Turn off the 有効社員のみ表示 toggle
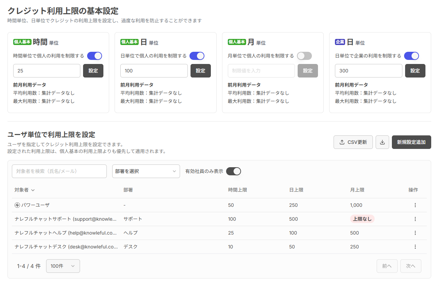Viewport: 439px width, 286px height. click(233, 171)
